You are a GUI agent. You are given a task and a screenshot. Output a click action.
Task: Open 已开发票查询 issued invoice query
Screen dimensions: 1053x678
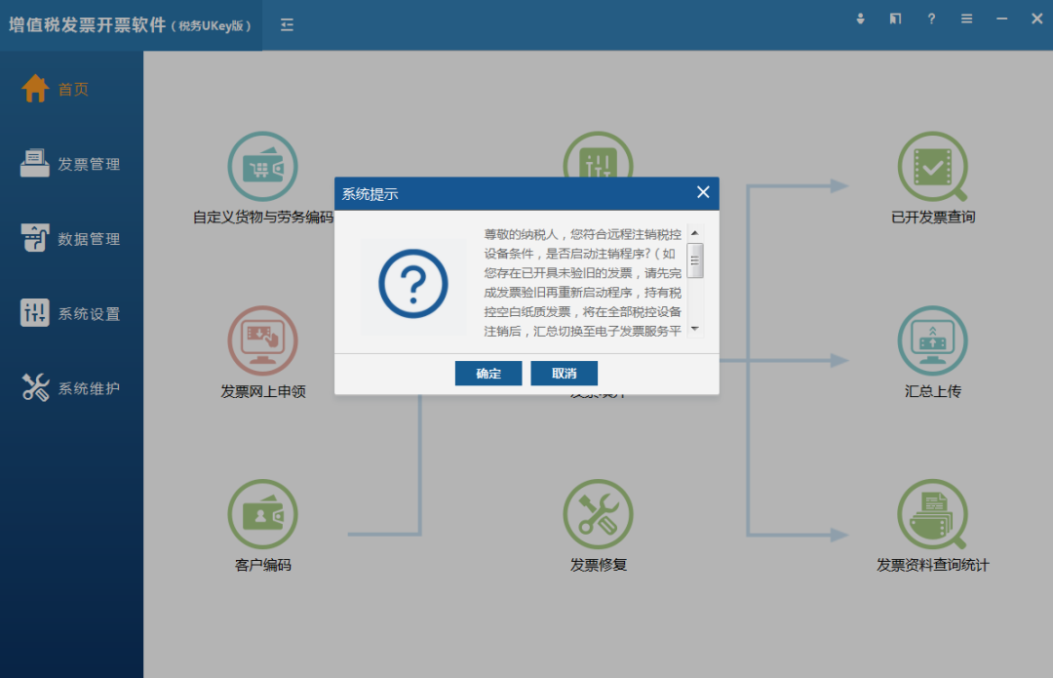point(932,166)
